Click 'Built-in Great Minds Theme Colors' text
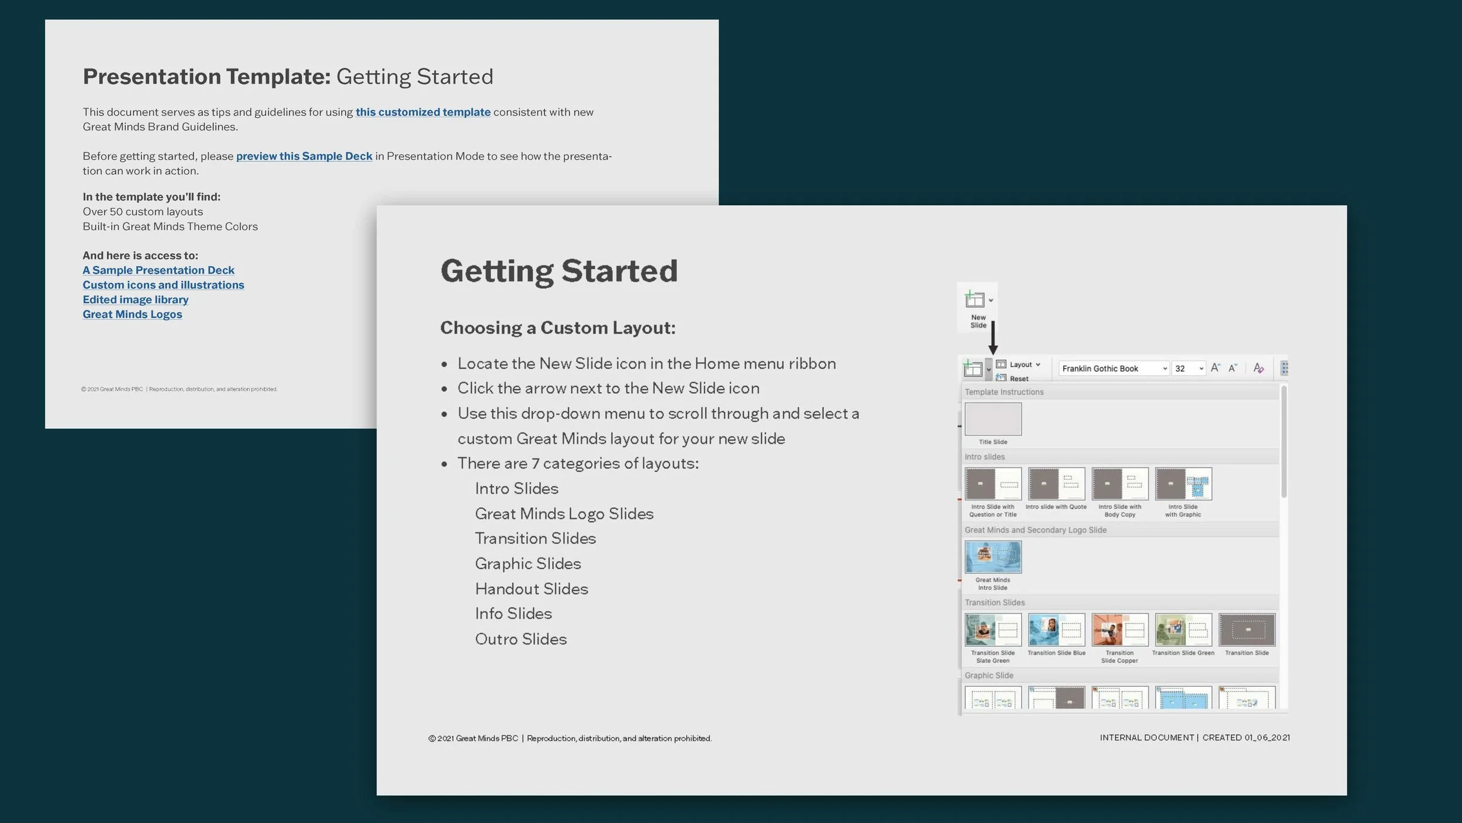The height and width of the screenshot is (823, 1462). click(x=170, y=226)
